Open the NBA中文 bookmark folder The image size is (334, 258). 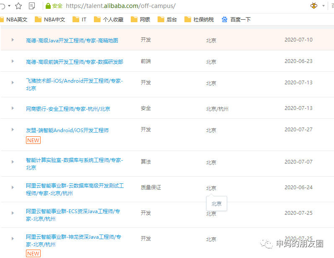tap(50, 20)
